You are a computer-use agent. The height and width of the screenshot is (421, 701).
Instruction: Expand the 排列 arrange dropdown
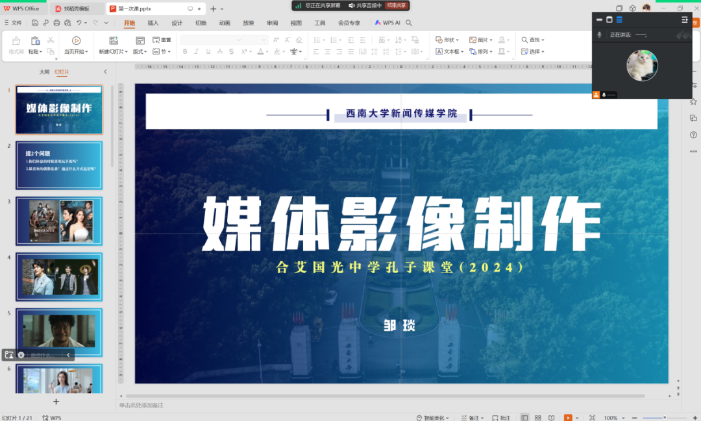point(483,51)
